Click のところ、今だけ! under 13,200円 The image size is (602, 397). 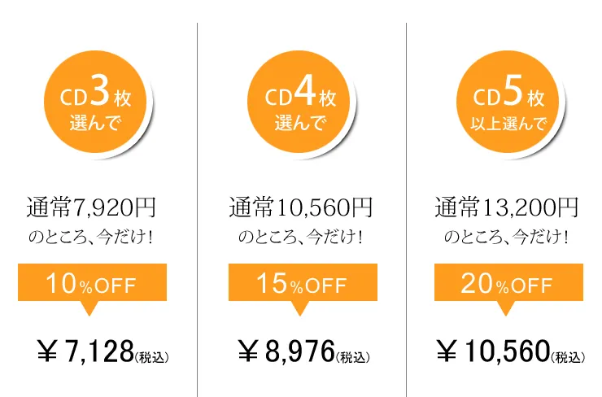[506, 237]
